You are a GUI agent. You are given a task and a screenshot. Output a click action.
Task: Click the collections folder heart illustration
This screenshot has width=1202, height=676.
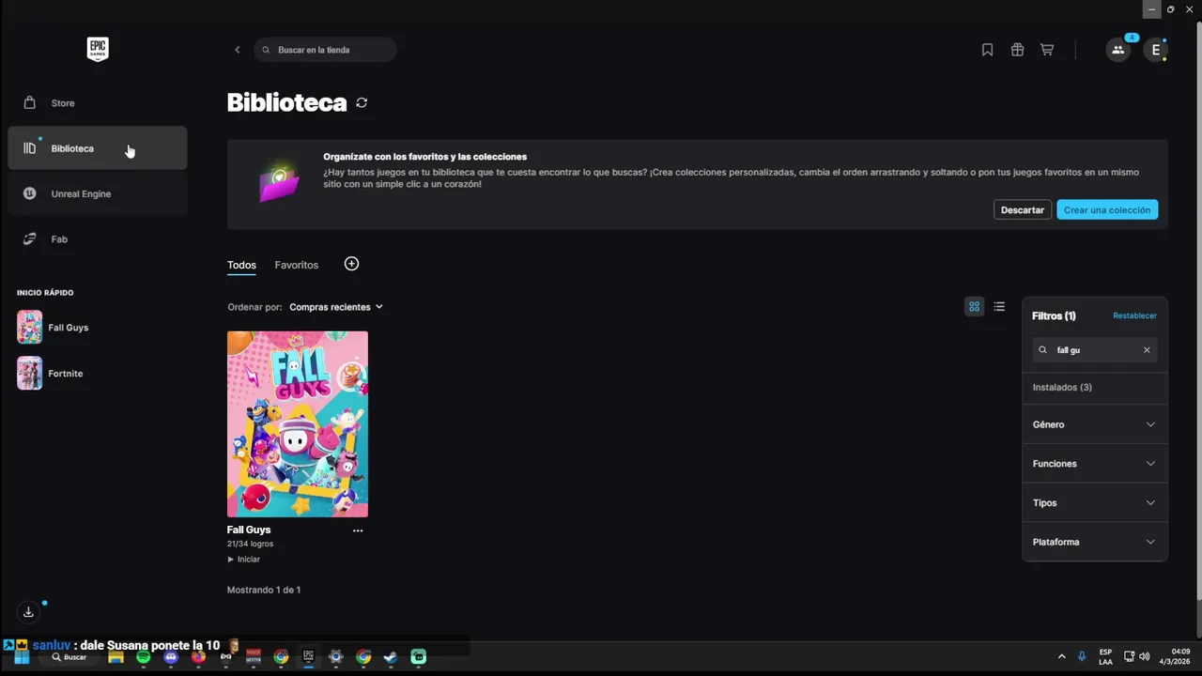pyautogui.click(x=279, y=181)
